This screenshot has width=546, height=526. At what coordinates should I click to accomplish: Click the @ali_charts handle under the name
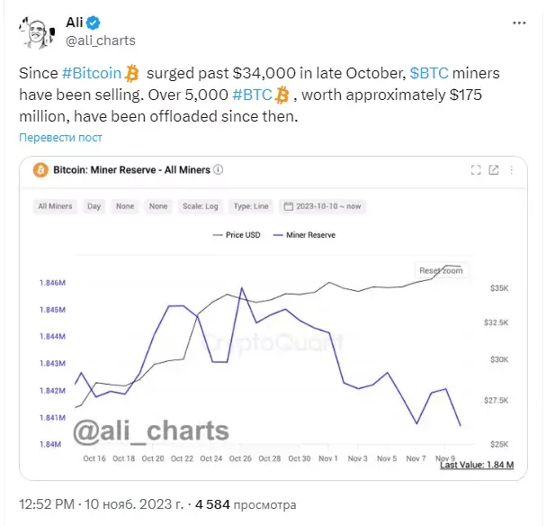pyautogui.click(x=101, y=41)
